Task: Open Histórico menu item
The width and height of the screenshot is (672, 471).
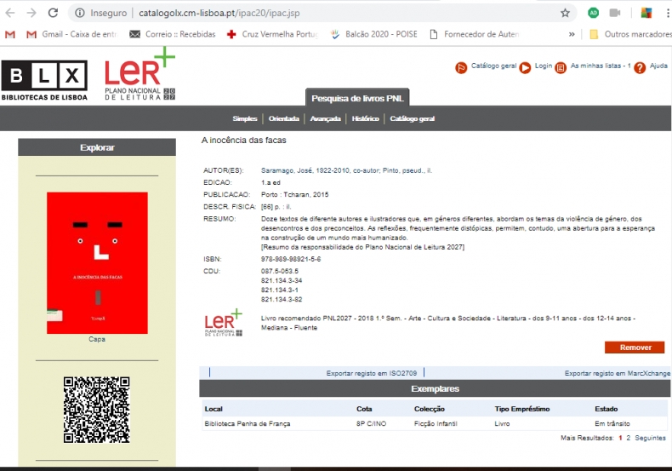Action: click(x=365, y=118)
